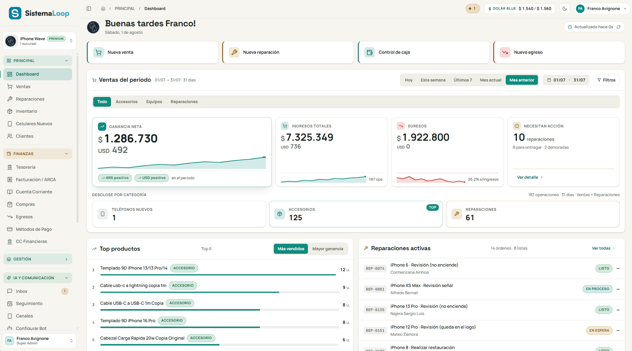Click Cabezal Carga Rapida 20w progress bar
Image resolution: width=632 pixels, height=351 pixels.
pos(219,345)
